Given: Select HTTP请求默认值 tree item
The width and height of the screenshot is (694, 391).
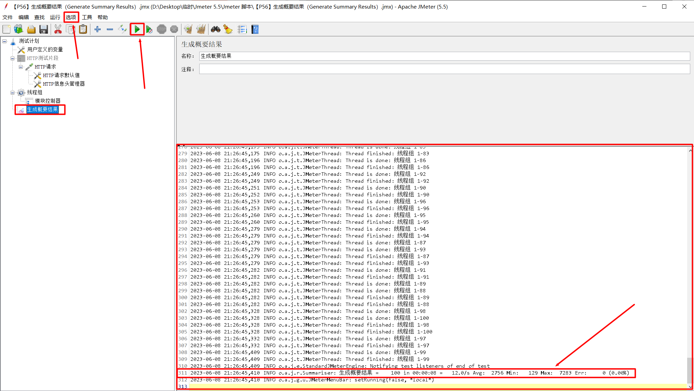Looking at the screenshot, I should [x=61, y=75].
